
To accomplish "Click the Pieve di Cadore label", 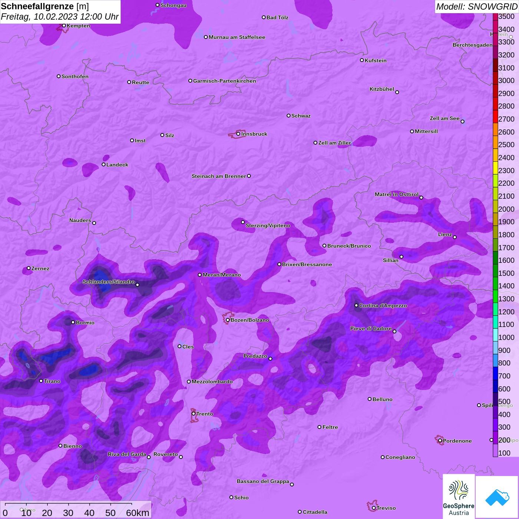I will point(371,328).
